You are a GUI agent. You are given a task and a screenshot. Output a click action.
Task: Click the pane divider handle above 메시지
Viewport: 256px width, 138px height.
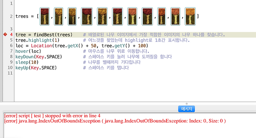[187, 104]
